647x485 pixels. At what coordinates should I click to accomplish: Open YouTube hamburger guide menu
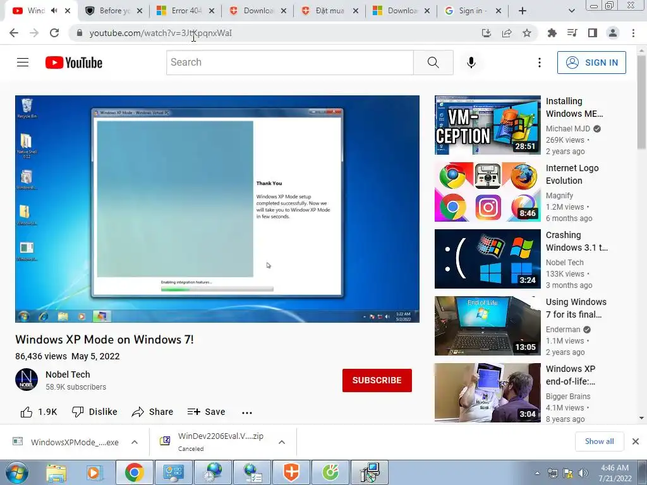tap(23, 63)
